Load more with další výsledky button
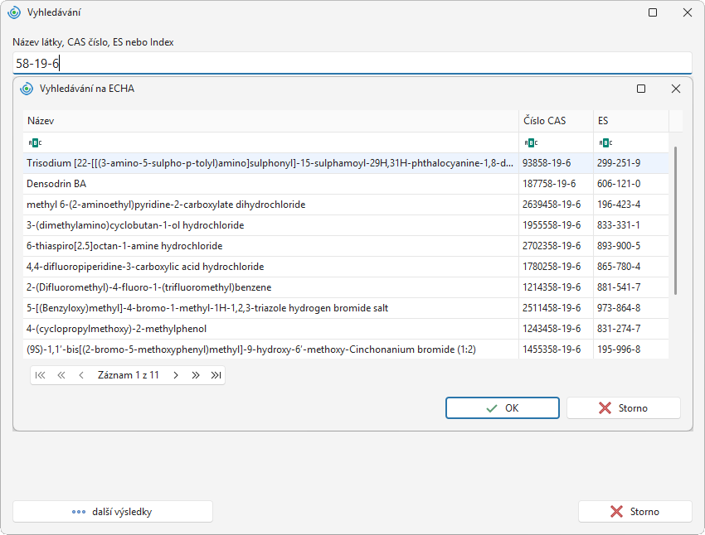This screenshot has height=535, width=705. (113, 512)
